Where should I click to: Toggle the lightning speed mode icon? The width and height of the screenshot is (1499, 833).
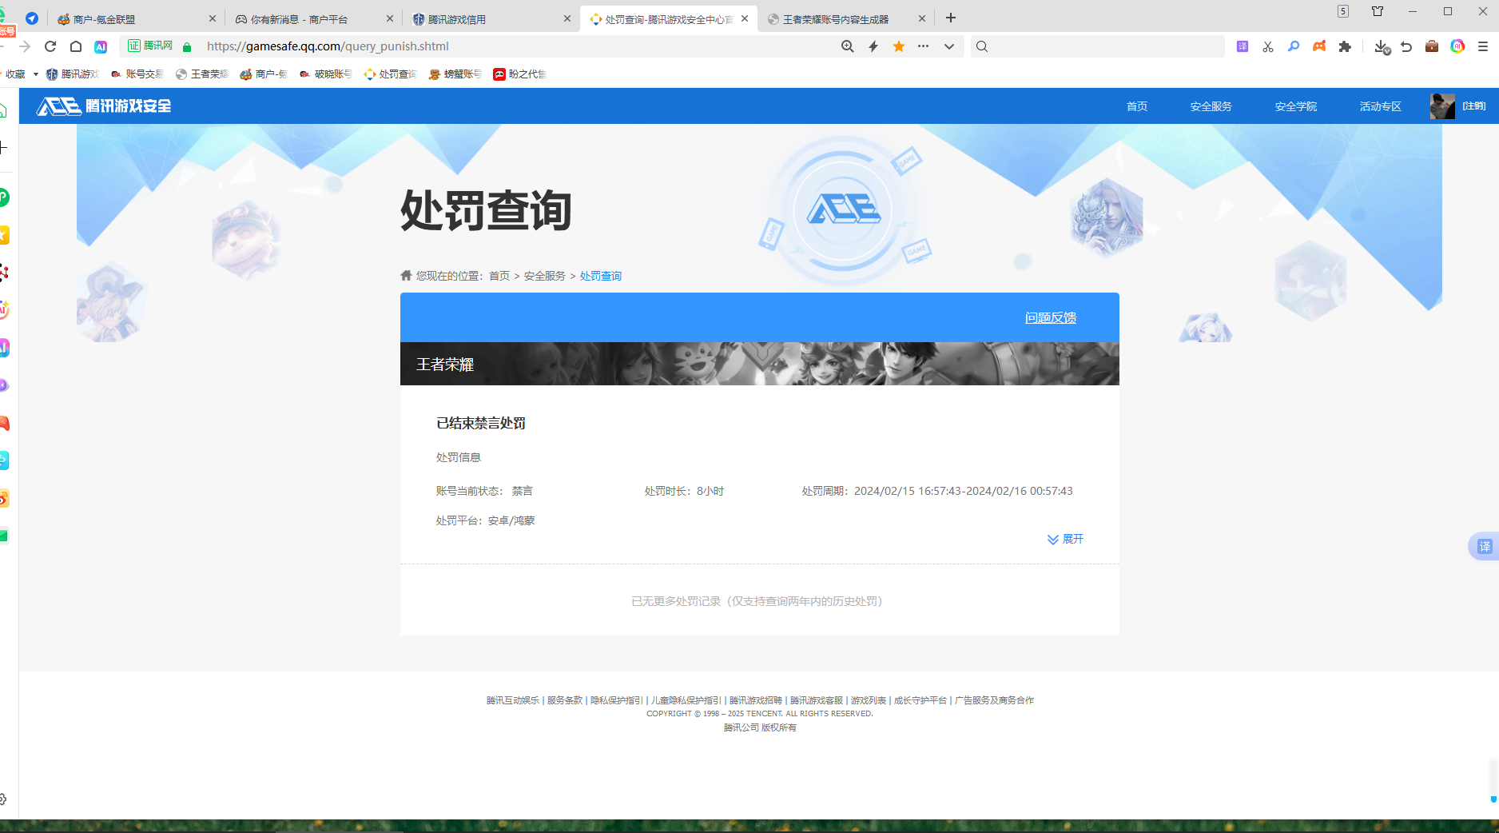click(x=873, y=46)
